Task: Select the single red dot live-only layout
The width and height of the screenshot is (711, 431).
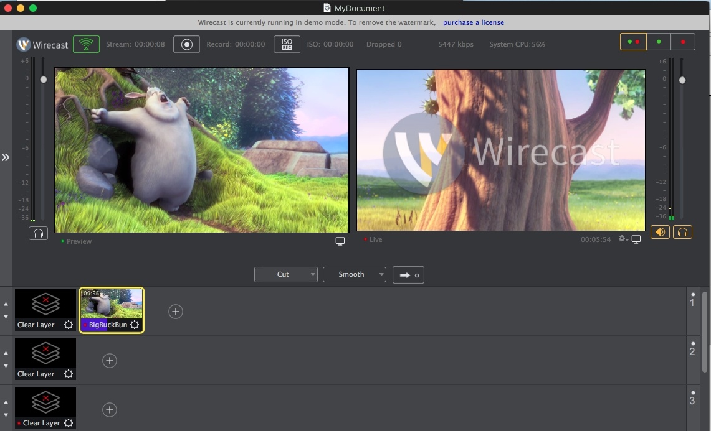Action: point(683,42)
